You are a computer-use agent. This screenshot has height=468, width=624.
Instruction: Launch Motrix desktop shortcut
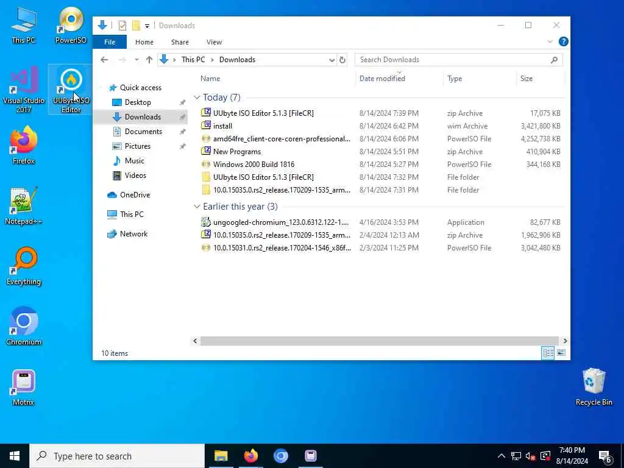point(24,387)
